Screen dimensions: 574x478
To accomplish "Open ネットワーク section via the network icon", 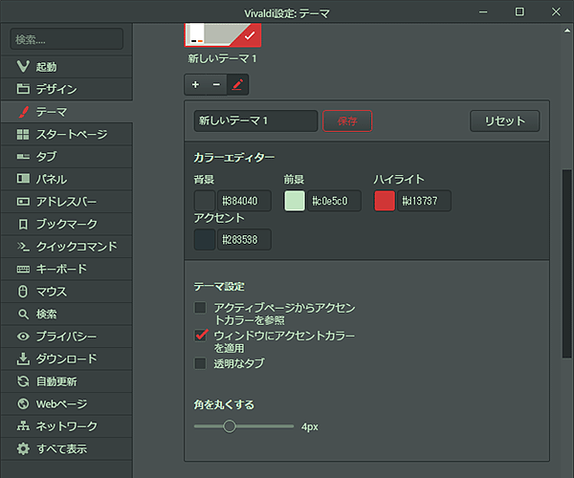I will [23, 426].
